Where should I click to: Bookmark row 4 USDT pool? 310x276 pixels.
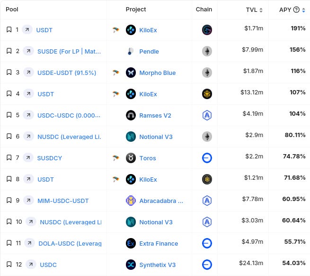pos(9,93)
